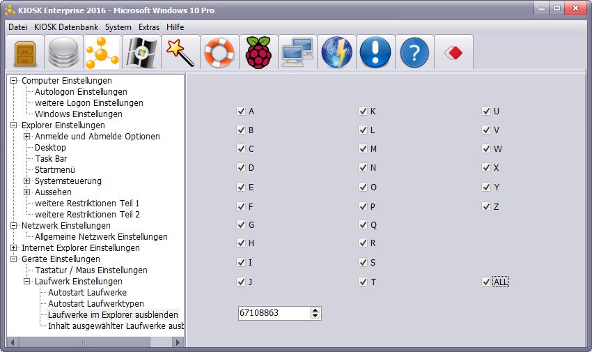The height and width of the screenshot is (352, 592).
Task: Select weitere Logon Einstellungen item
Action: coord(88,102)
